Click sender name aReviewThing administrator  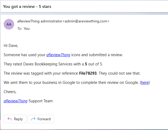39,21
